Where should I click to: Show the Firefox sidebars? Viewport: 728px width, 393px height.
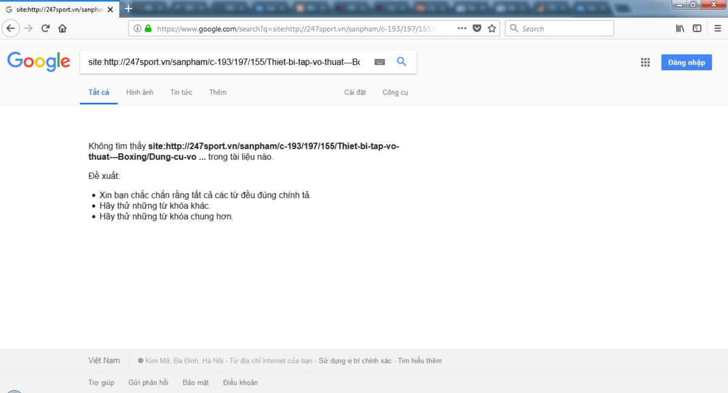click(x=697, y=29)
